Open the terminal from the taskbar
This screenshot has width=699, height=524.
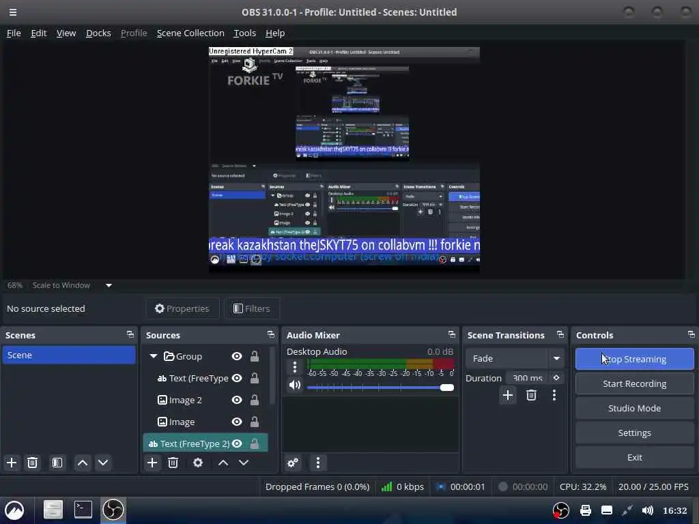(x=83, y=510)
